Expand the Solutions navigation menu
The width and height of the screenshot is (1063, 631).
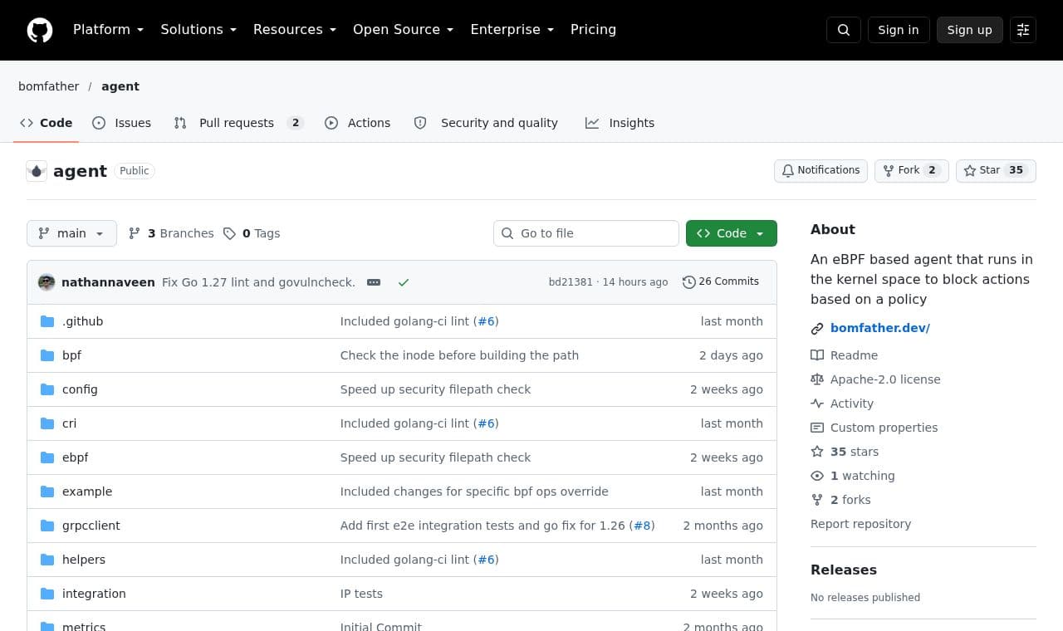tap(198, 30)
